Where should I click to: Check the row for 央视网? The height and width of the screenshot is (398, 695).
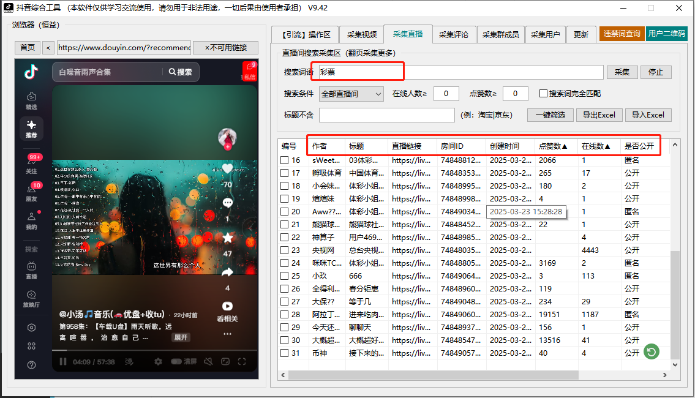click(284, 250)
